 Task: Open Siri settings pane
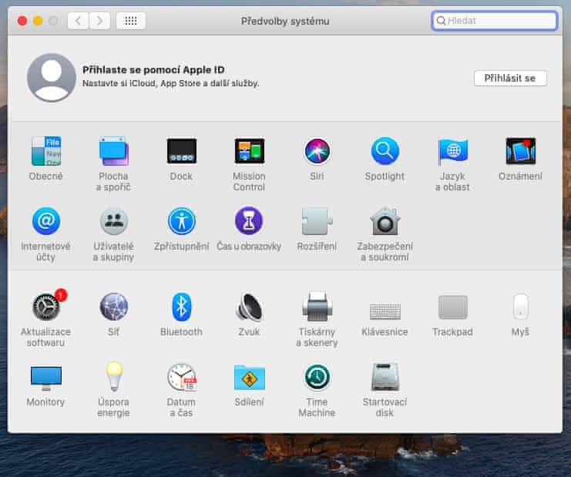pyautogui.click(x=317, y=152)
